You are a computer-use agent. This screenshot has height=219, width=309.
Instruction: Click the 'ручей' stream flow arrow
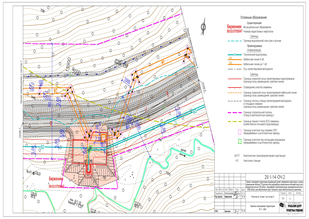(182, 155)
